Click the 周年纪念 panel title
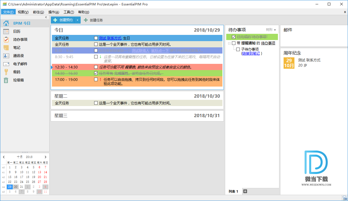Viewport: 348px width, 201px height. [292, 53]
